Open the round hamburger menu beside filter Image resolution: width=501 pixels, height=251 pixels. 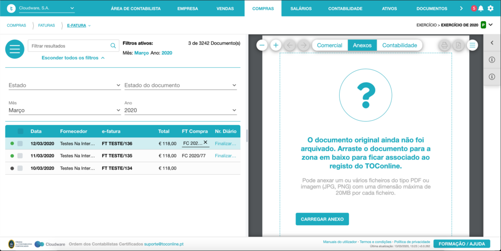pyautogui.click(x=15, y=49)
